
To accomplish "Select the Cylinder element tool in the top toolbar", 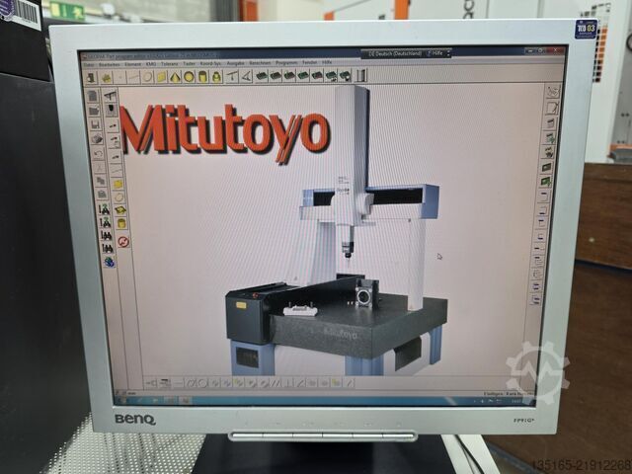I will click(x=202, y=76).
